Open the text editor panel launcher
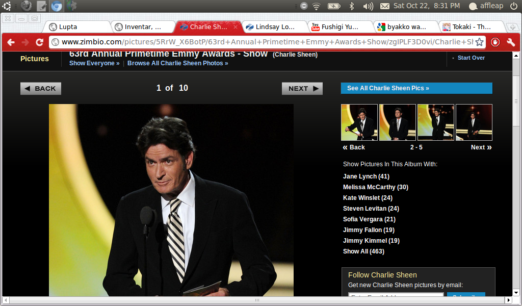The image size is (522, 306). (x=41, y=6)
